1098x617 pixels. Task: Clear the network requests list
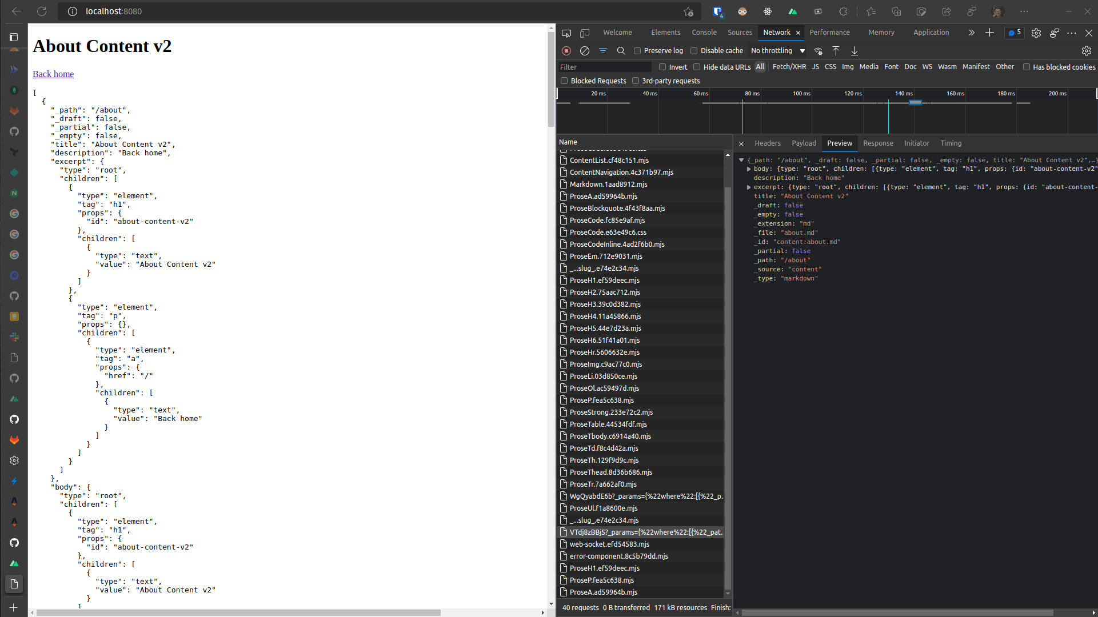coord(585,51)
